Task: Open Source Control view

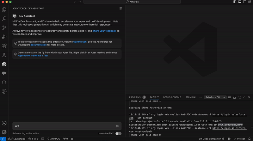Action: [x=4, y=28]
